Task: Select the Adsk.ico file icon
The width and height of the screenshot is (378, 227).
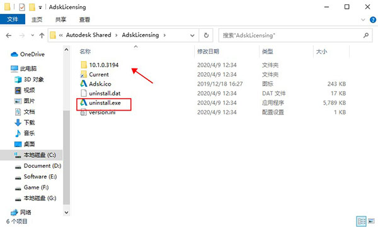Action: pos(84,84)
